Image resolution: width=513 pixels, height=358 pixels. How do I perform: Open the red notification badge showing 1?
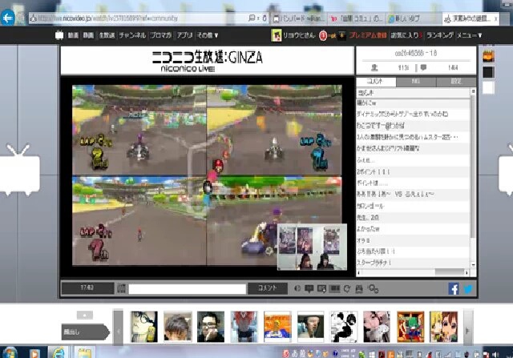(323, 35)
